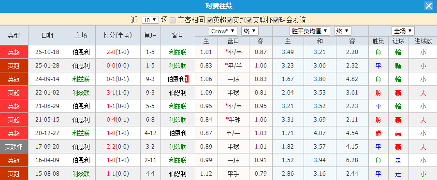Open the 近 10 场 count dropdown
437x180 pixels.
click(x=150, y=20)
